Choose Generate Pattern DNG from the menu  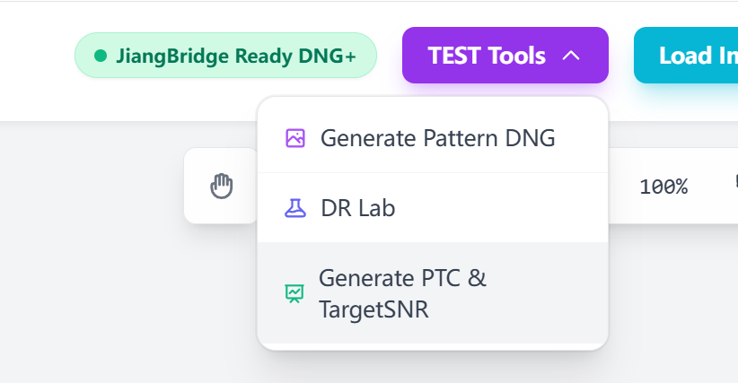click(x=436, y=138)
